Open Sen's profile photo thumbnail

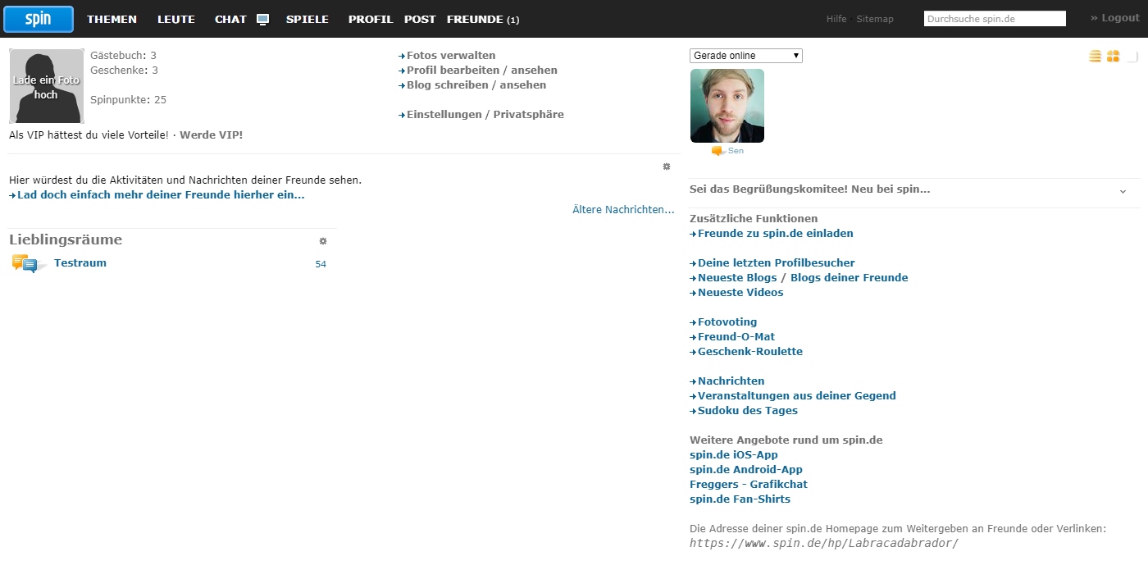point(727,106)
